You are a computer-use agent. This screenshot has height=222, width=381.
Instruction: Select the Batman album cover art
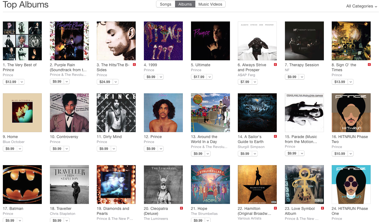[22, 184]
